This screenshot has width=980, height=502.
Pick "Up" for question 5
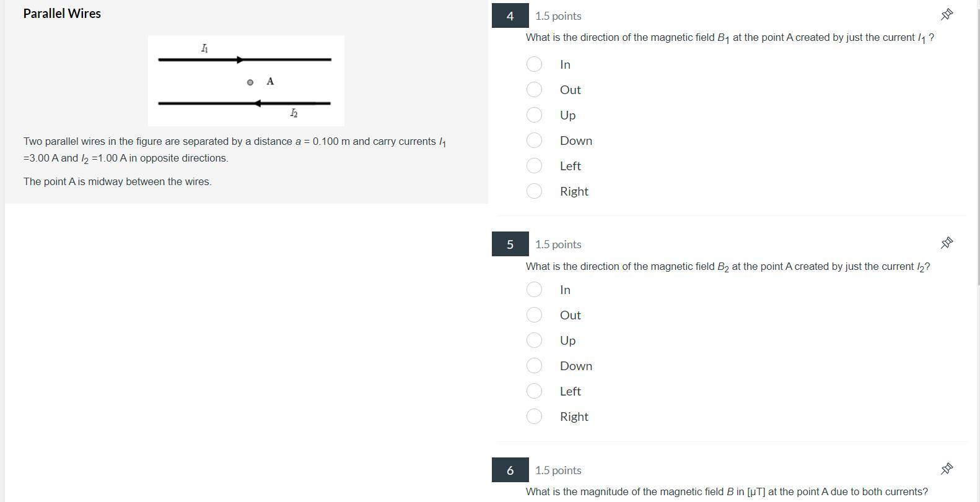[x=534, y=340]
